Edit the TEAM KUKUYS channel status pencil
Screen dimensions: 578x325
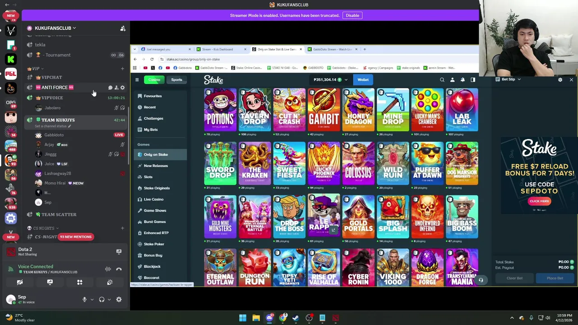(x=70, y=126)
